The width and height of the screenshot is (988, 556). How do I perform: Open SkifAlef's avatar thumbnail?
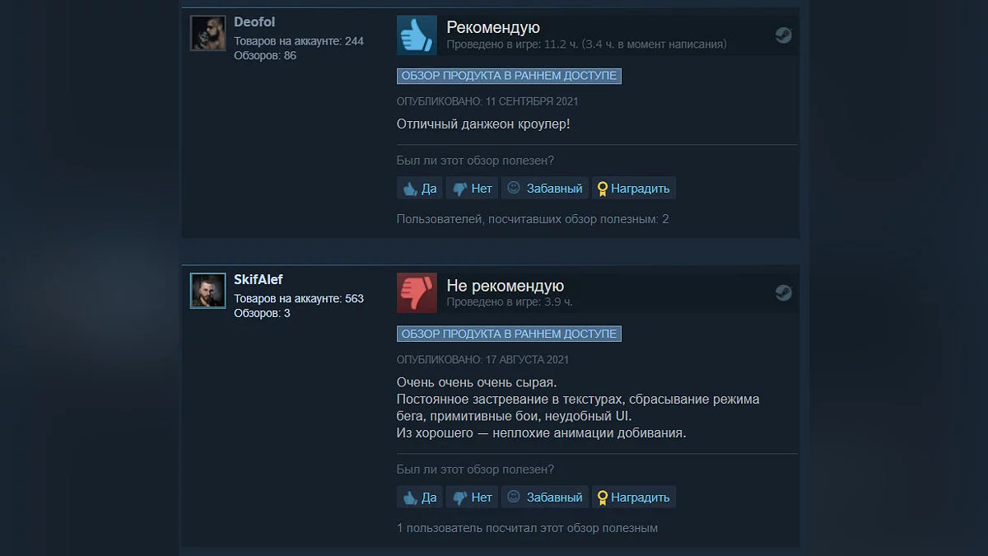click(x=208, y=291)
